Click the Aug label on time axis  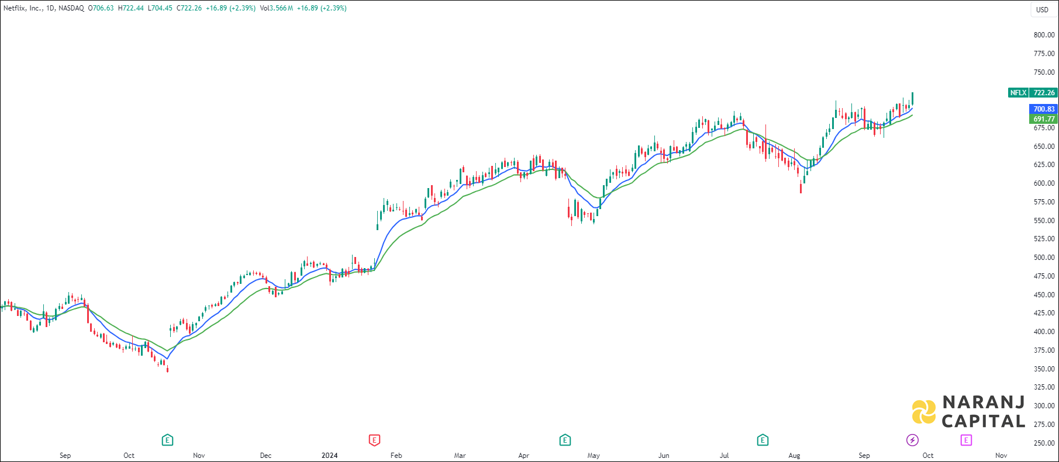pos(794,456)
